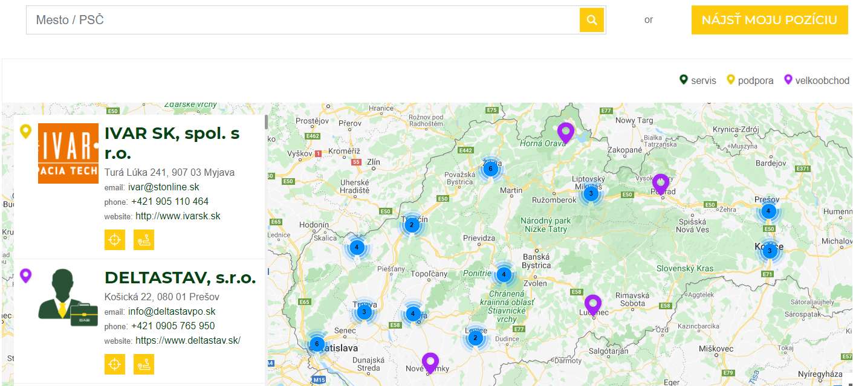Viewport: 853px width, 386px height.
Task: Open the cluster of 3 at Trnava
Action: click(364, 312)
